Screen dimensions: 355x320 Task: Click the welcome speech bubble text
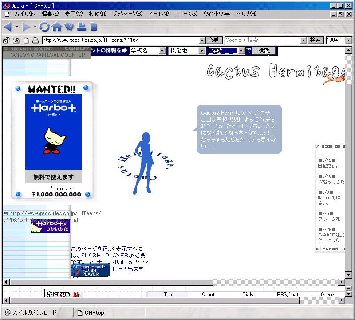[x=239, y=129]
